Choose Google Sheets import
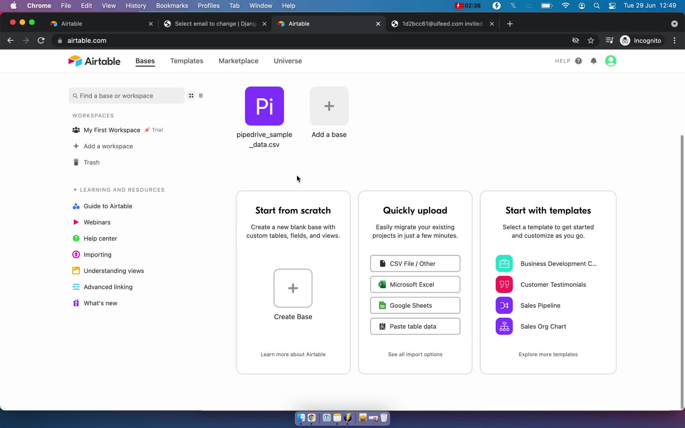The height and width of the screenshot is (428, 685). tap(415, 305)
